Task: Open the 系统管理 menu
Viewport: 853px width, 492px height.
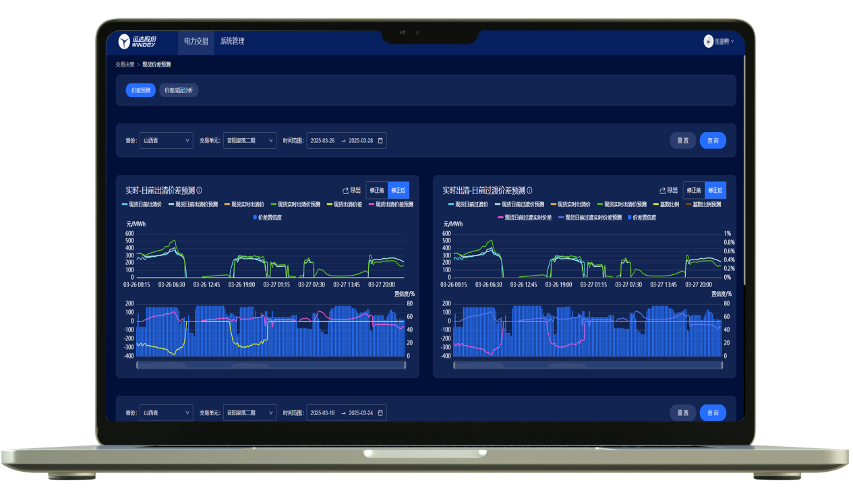Action: coord(232,42)
